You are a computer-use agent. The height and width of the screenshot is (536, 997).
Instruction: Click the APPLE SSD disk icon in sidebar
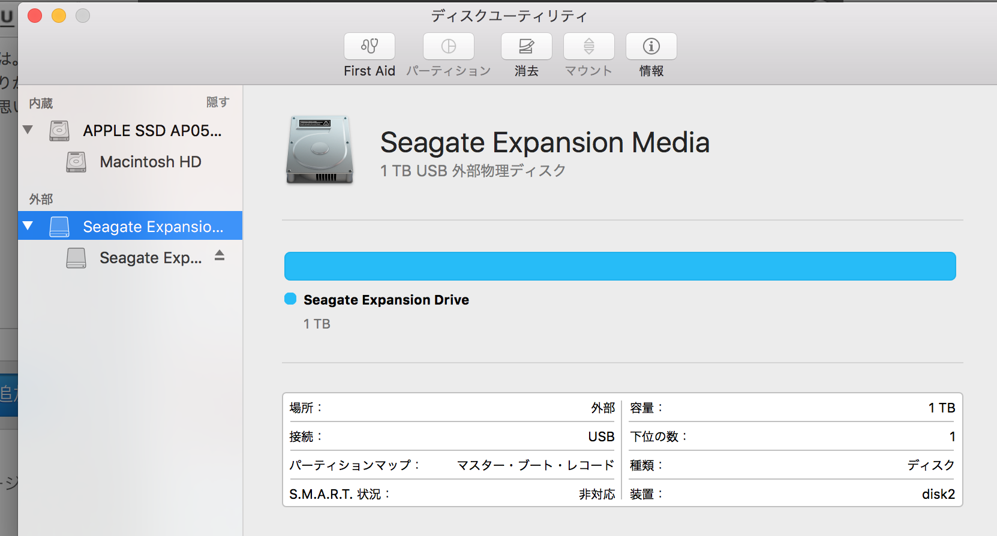click(x=59, y=131)
